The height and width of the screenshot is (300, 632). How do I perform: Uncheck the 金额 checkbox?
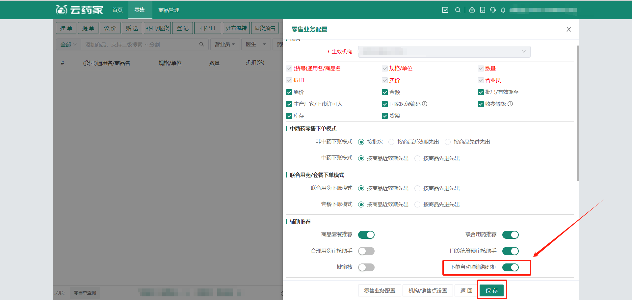(x=384, y=92)
